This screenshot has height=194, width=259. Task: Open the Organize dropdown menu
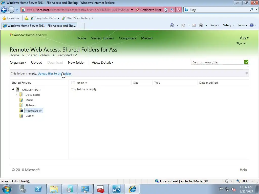[x=18, y=62]
